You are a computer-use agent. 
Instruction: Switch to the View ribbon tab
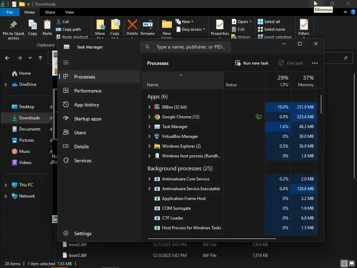tap(69, 12)
